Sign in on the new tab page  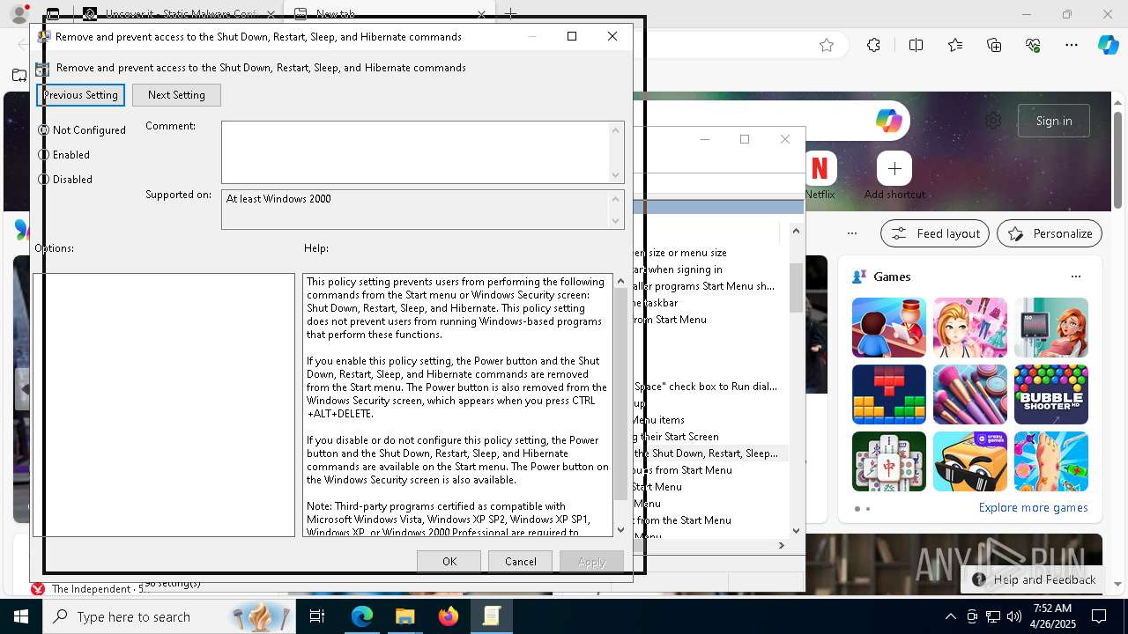click(x=1054, y=121)
